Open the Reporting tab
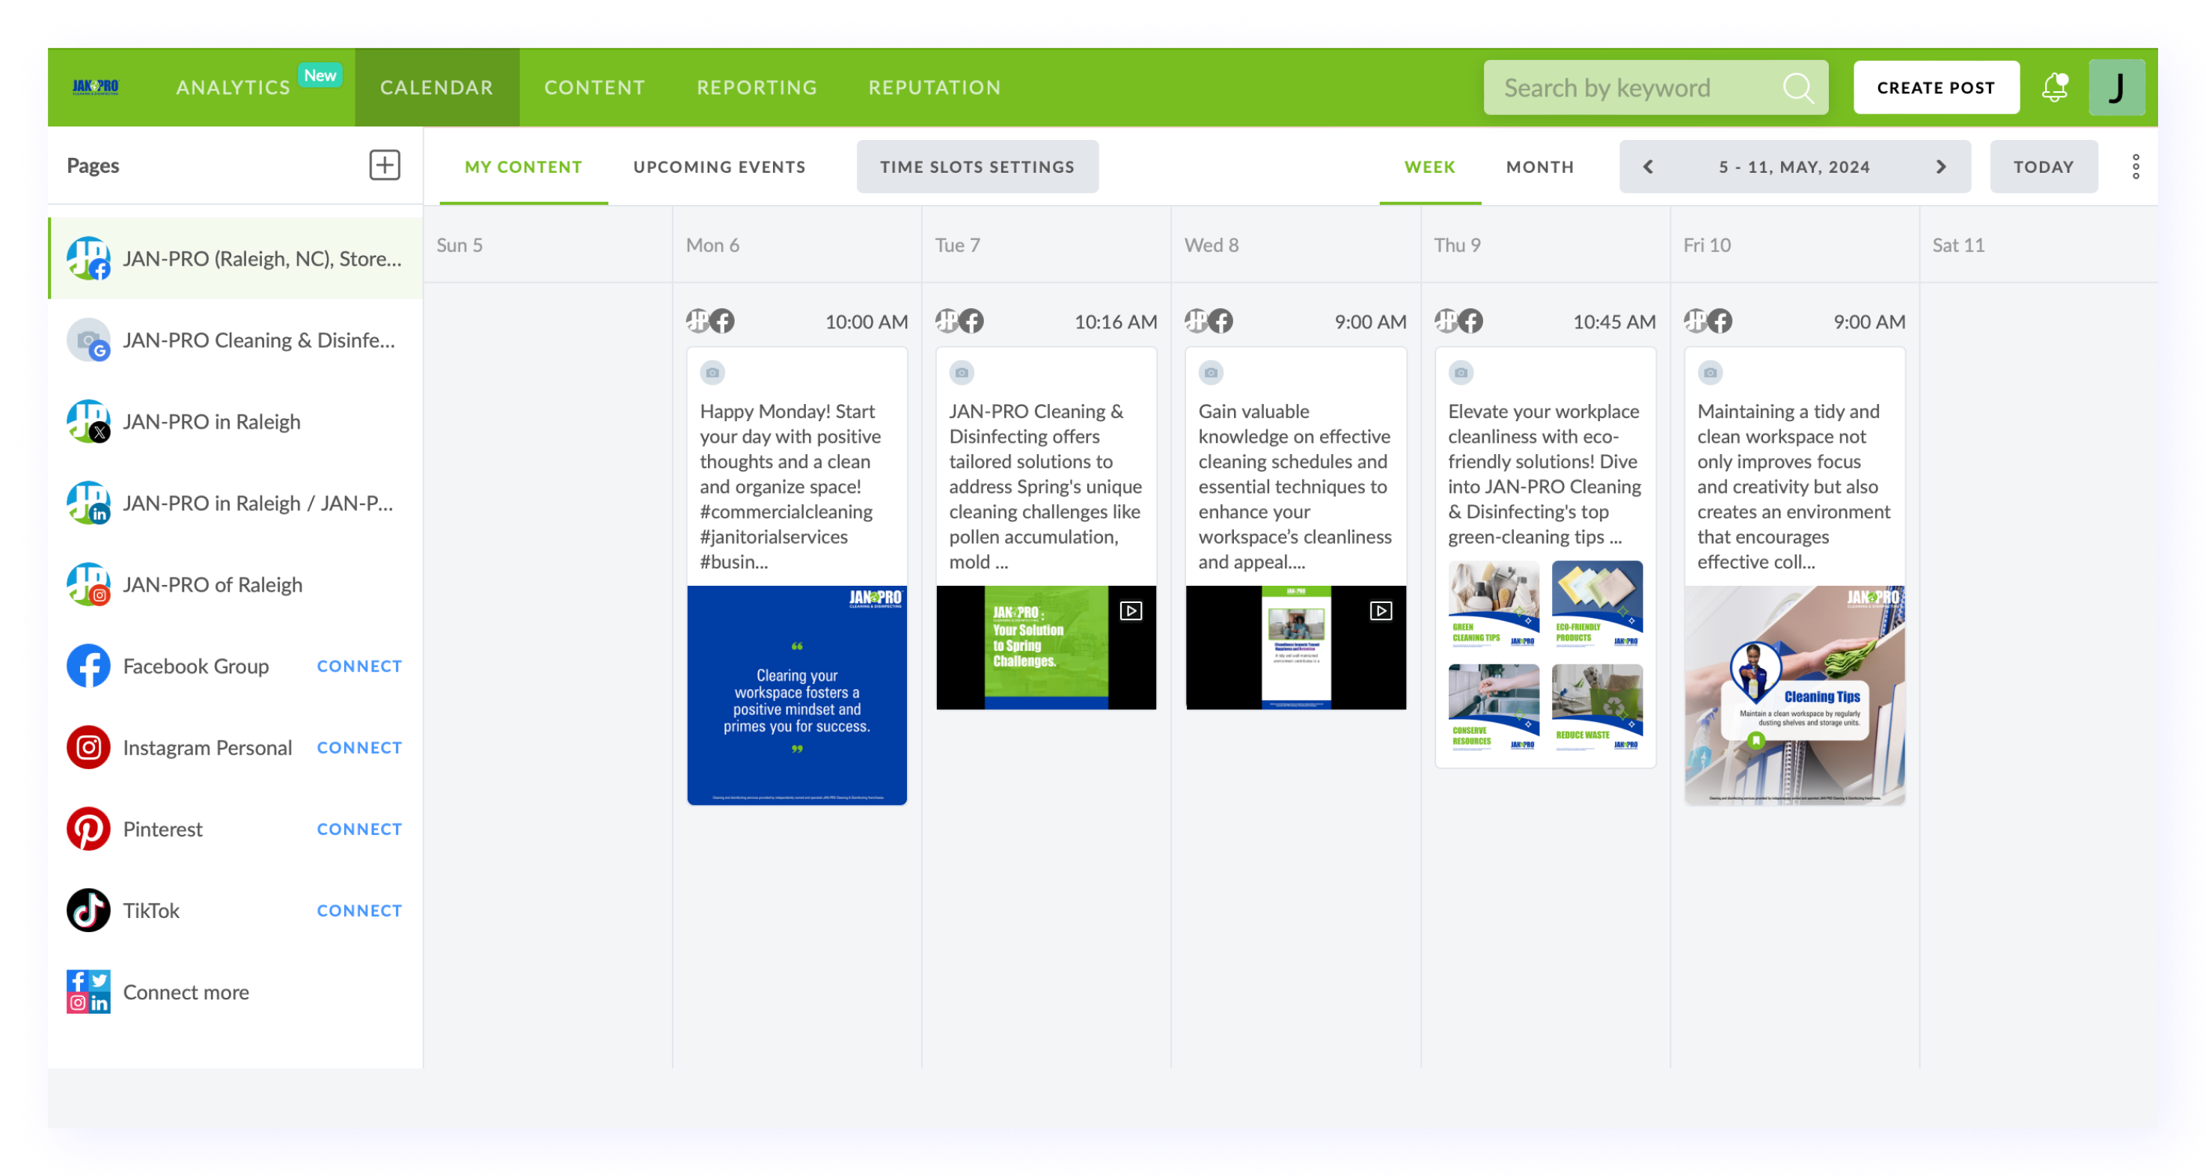Screen dimensions: 2206x1176 pos(757,88)
